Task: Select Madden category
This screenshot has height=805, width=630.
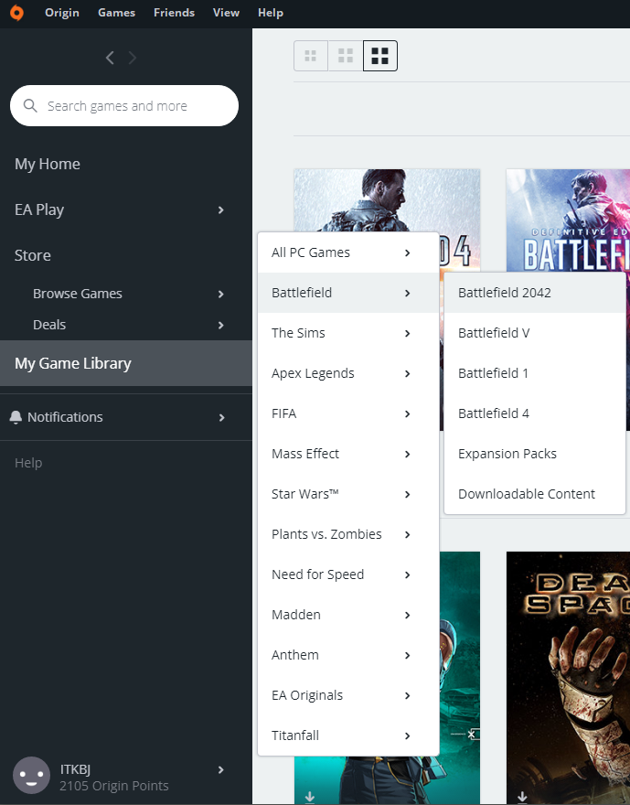Action: point(348,615)
